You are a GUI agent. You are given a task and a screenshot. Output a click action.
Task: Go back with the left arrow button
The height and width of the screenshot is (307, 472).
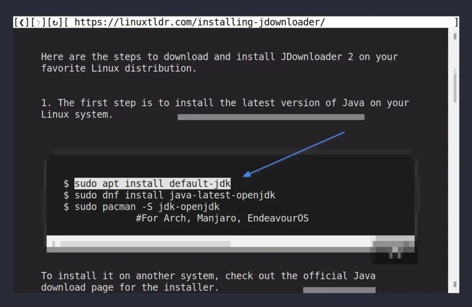pyautogui.click(x=21, y=22)
